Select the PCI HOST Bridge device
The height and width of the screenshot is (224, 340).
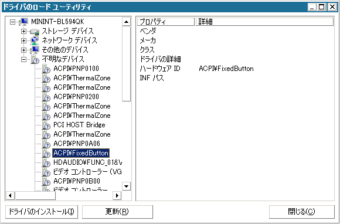coord(79,125)
